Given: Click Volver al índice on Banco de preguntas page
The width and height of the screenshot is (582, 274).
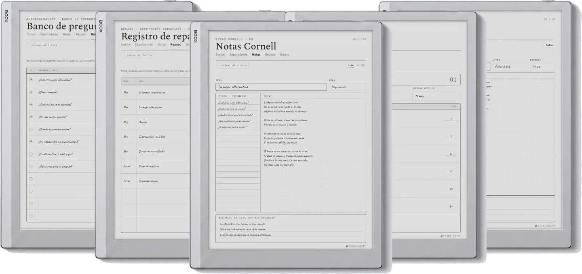Looking at the screenshot, I should 43,45.
